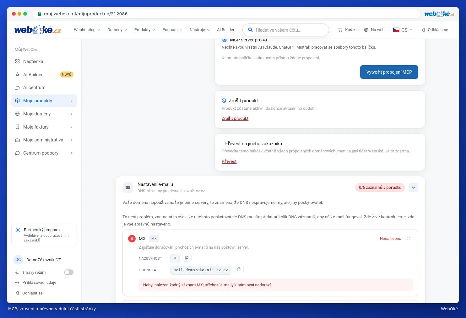466x318 pixels.
Task: Focus the Hledat ve vašem účtu search field
Action: click(x=286, y=30)
